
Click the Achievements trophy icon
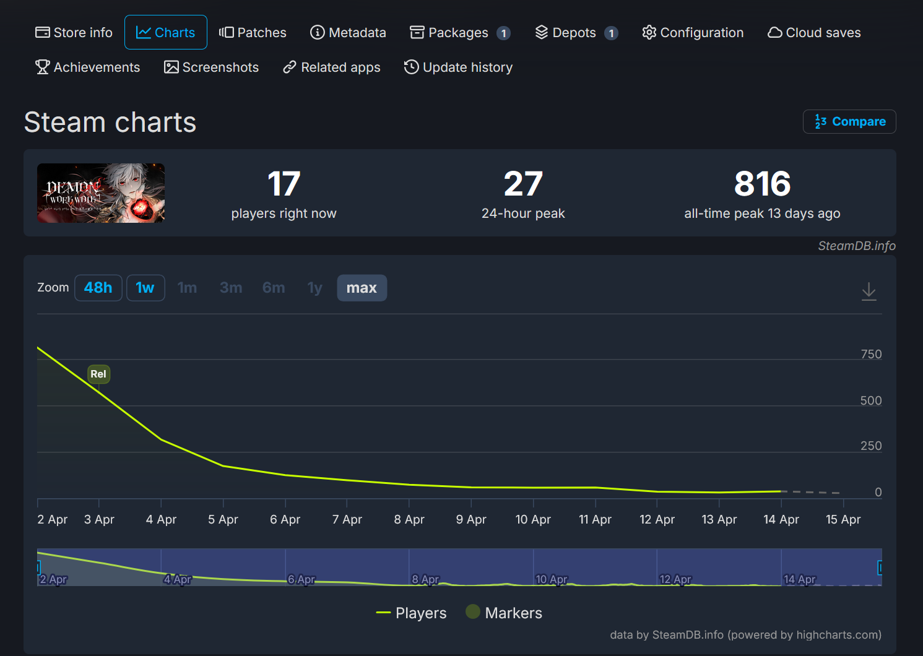click(42, 67)
